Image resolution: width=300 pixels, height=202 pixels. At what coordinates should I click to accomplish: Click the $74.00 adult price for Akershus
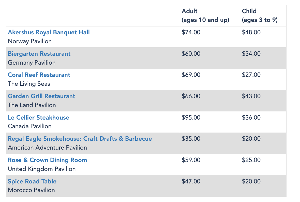click(x=191, y=32)
